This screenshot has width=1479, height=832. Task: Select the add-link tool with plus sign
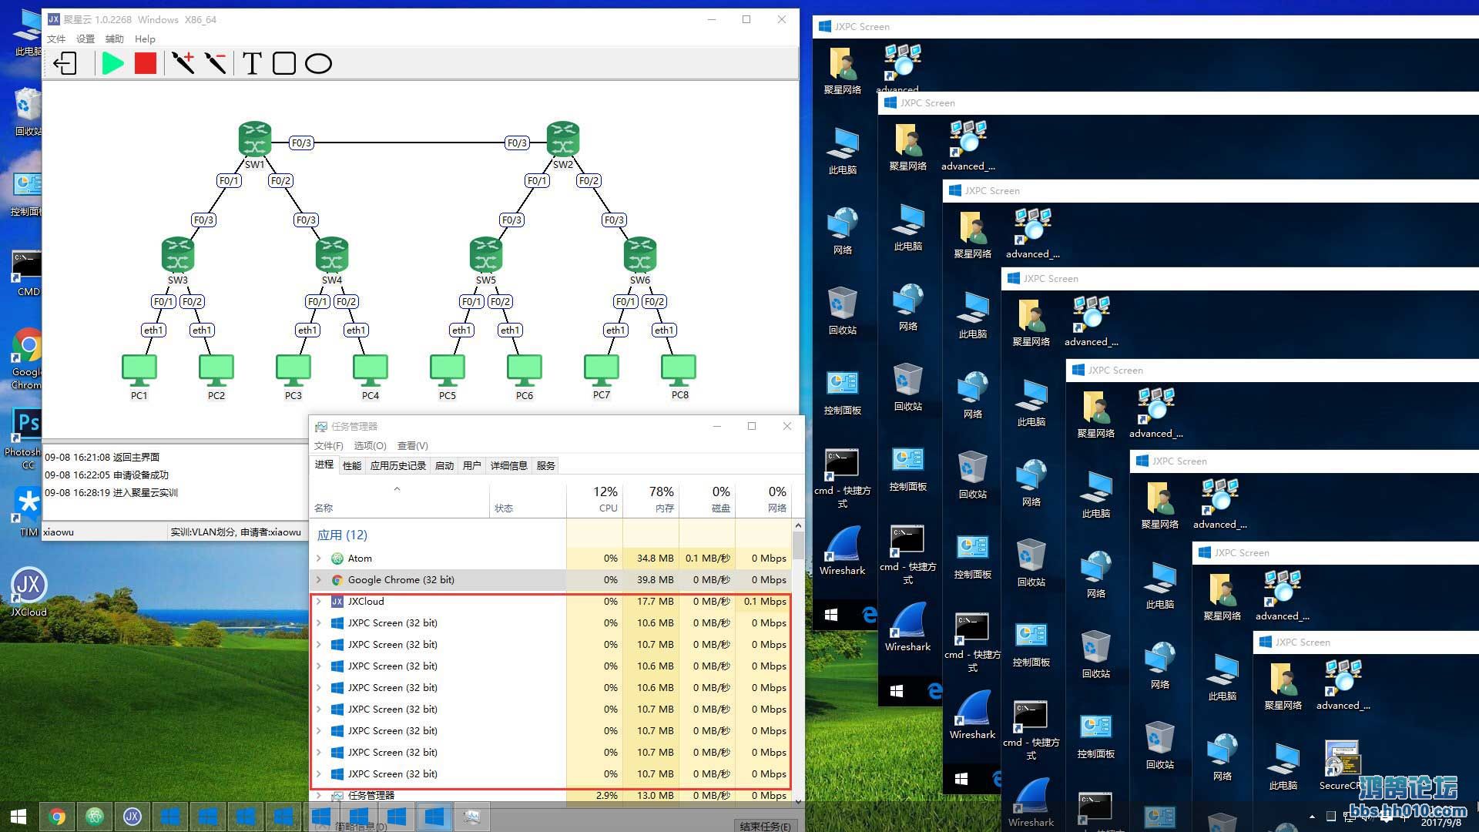pos(183,63)
